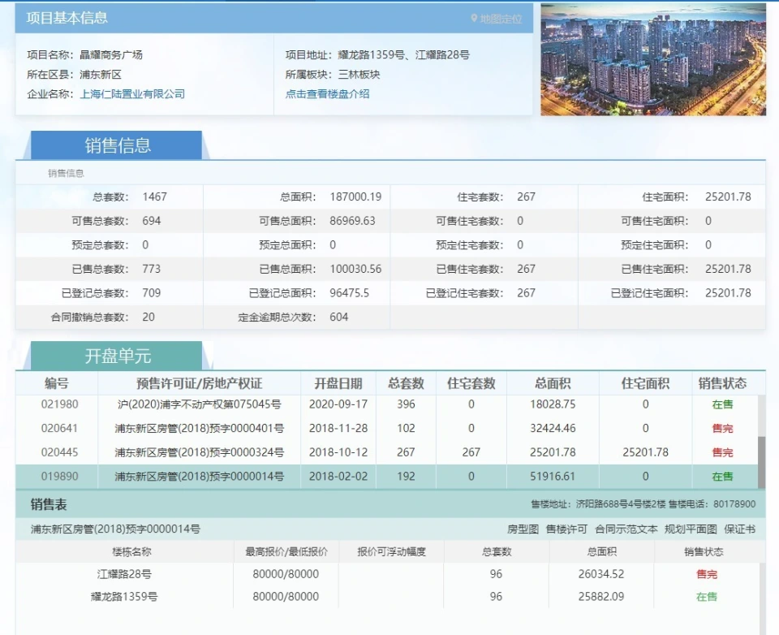Viewport: 779px width, 635px height.
Task: Click 点击查看楼盘介绍 link
Action: pos(327,94)
